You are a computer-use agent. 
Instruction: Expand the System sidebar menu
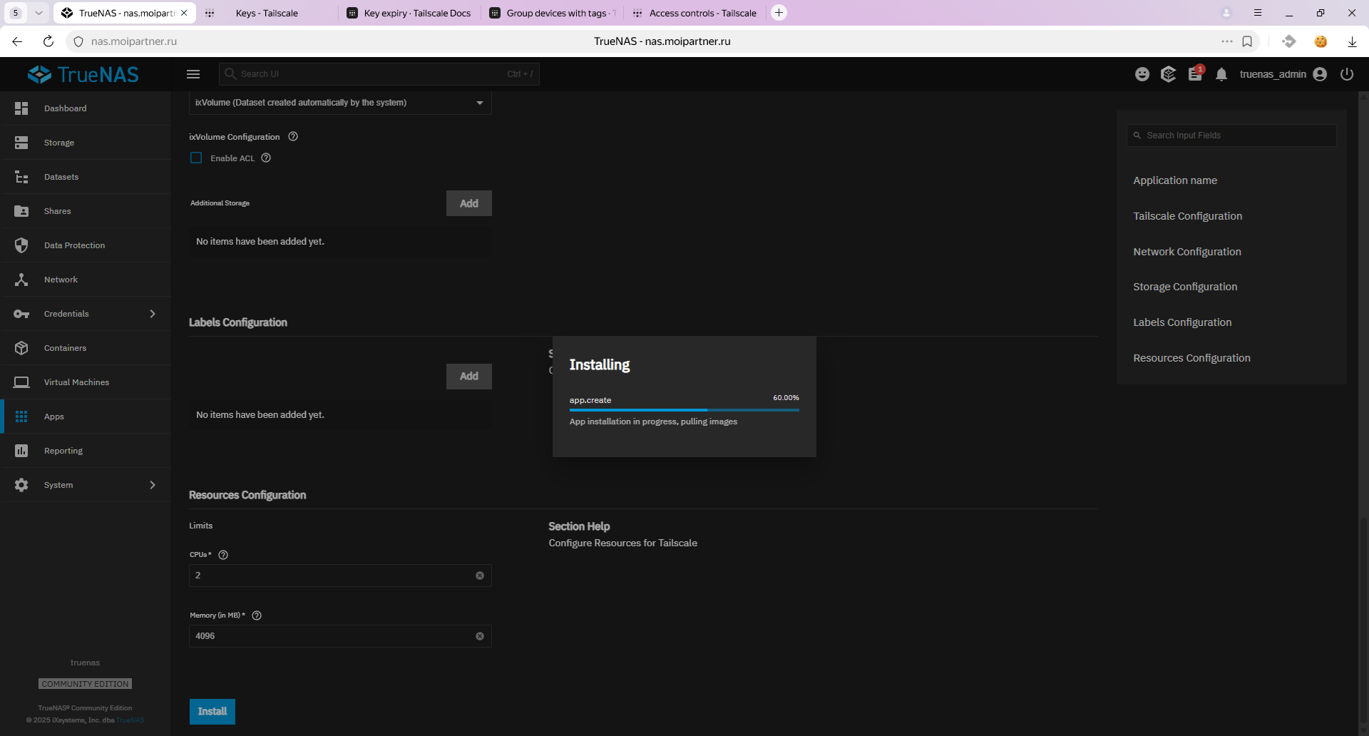coord(86,485)
